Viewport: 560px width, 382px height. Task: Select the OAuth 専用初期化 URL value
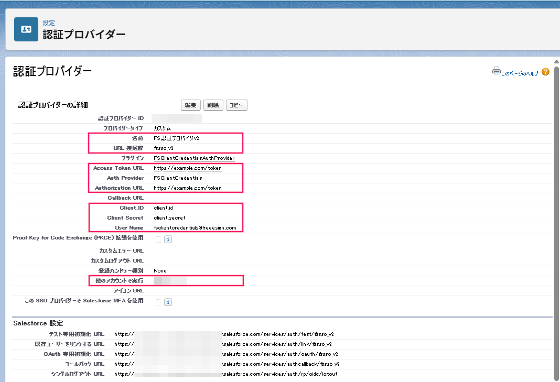pyautogui.click(x=226, y=354)
